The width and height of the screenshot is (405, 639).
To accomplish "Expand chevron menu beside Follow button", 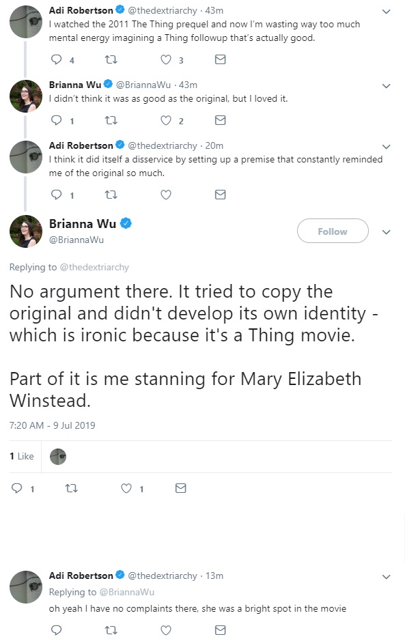I will 387,232.
